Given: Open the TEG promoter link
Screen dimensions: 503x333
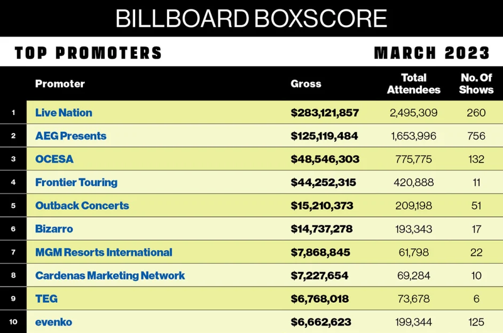Looking at the screenshot, I should coord(46,299).
